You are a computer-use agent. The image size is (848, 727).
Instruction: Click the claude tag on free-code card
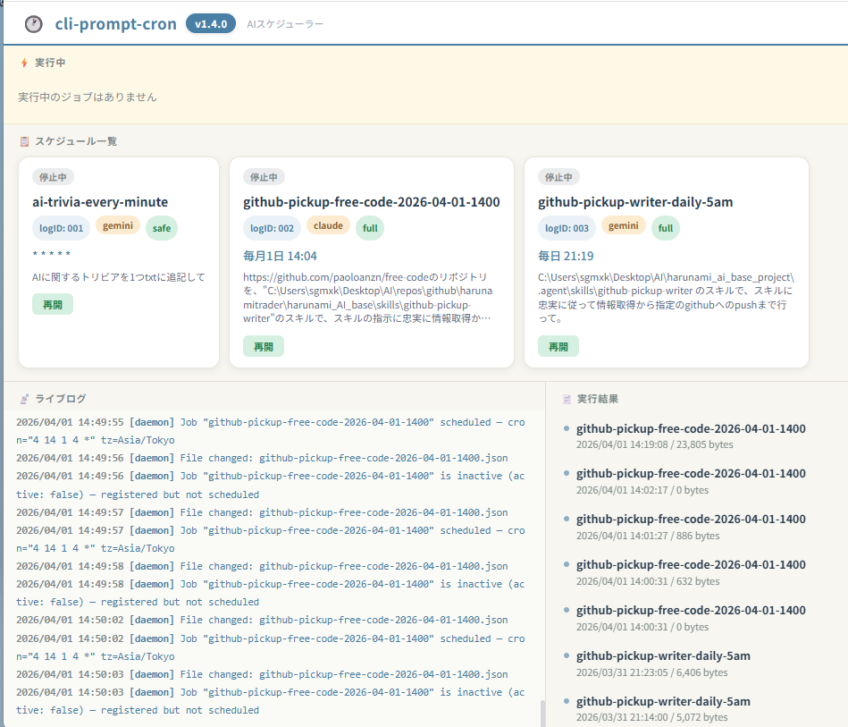[x=328, y=225]
